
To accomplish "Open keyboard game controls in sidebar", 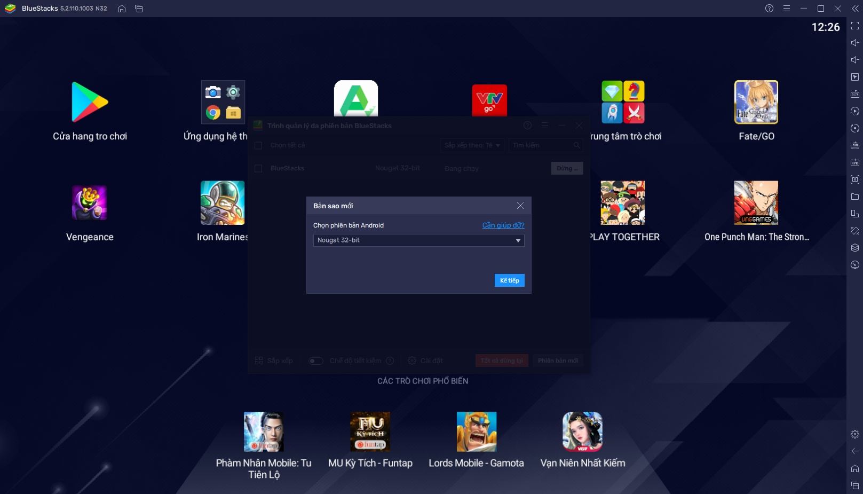I will point(855,94).
